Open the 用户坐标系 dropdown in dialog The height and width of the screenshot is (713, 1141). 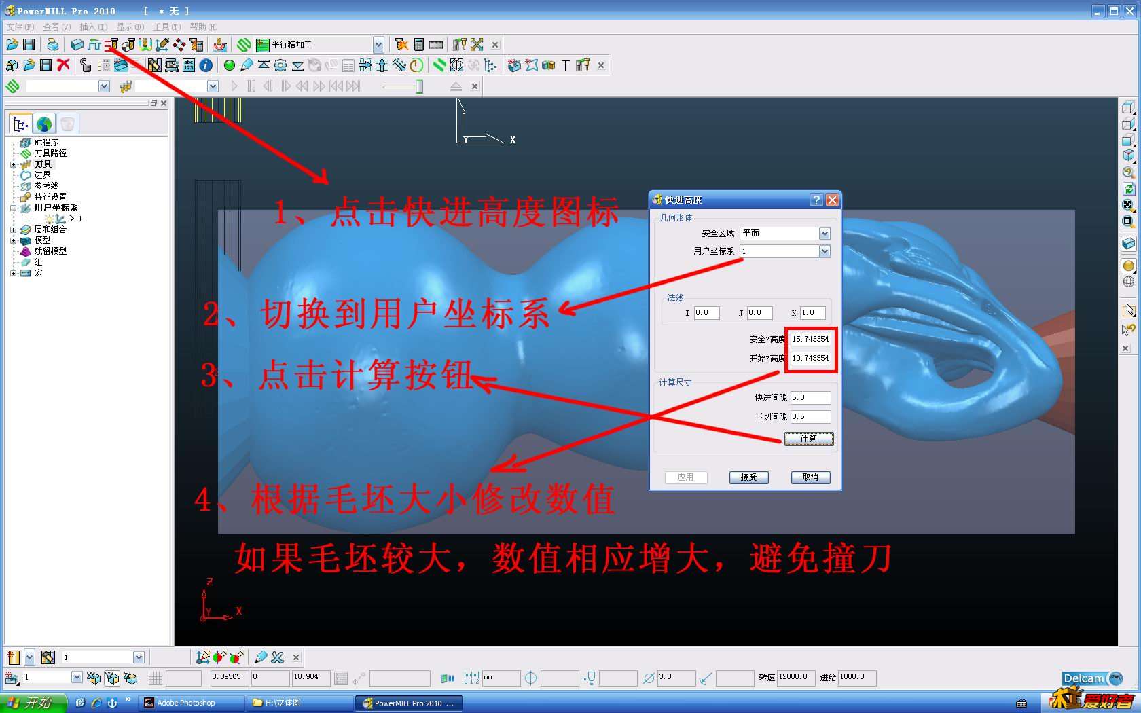click(x=825, y=251)
